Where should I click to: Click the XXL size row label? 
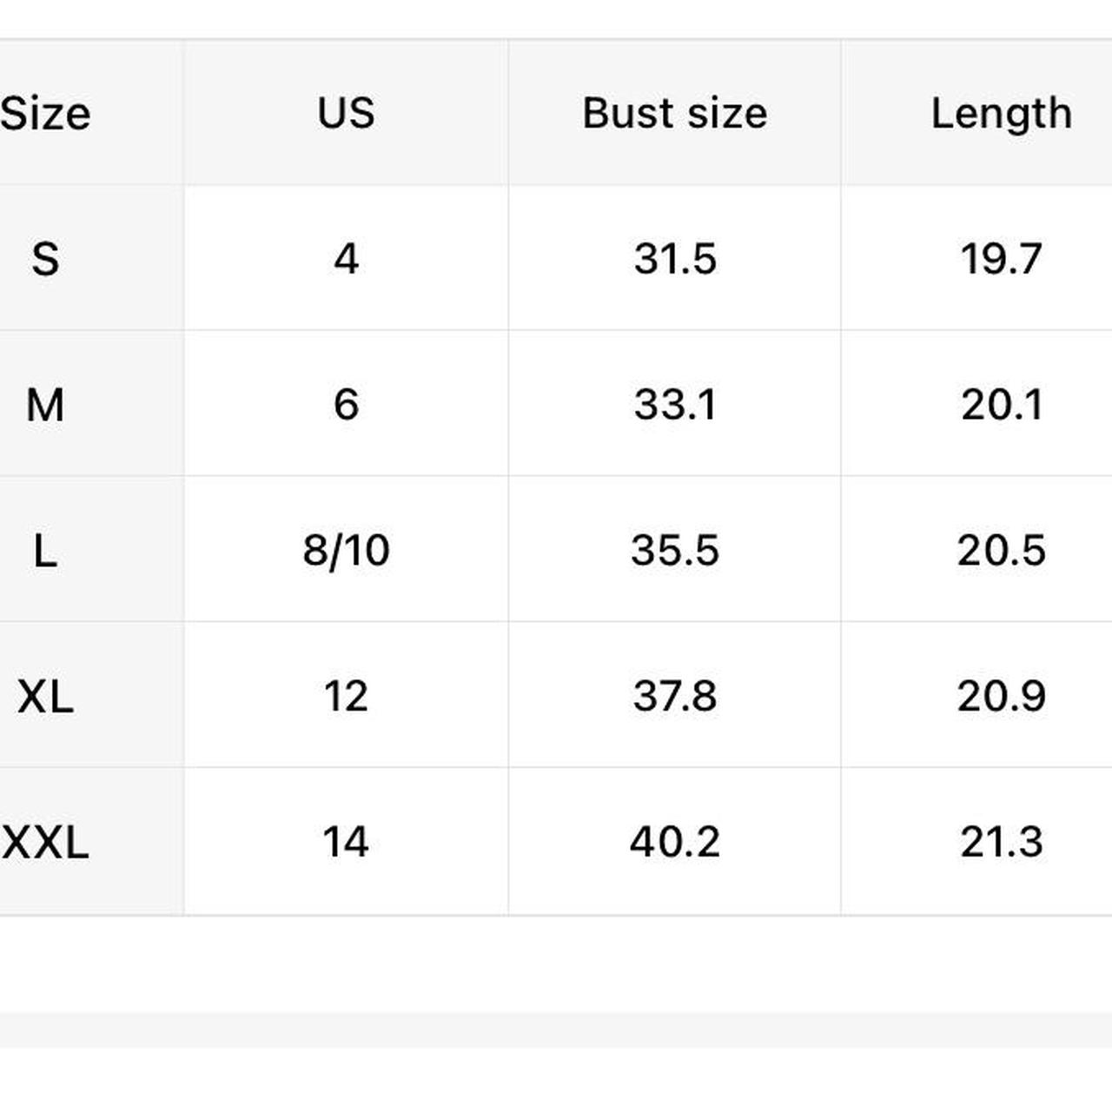coord(45,842)
